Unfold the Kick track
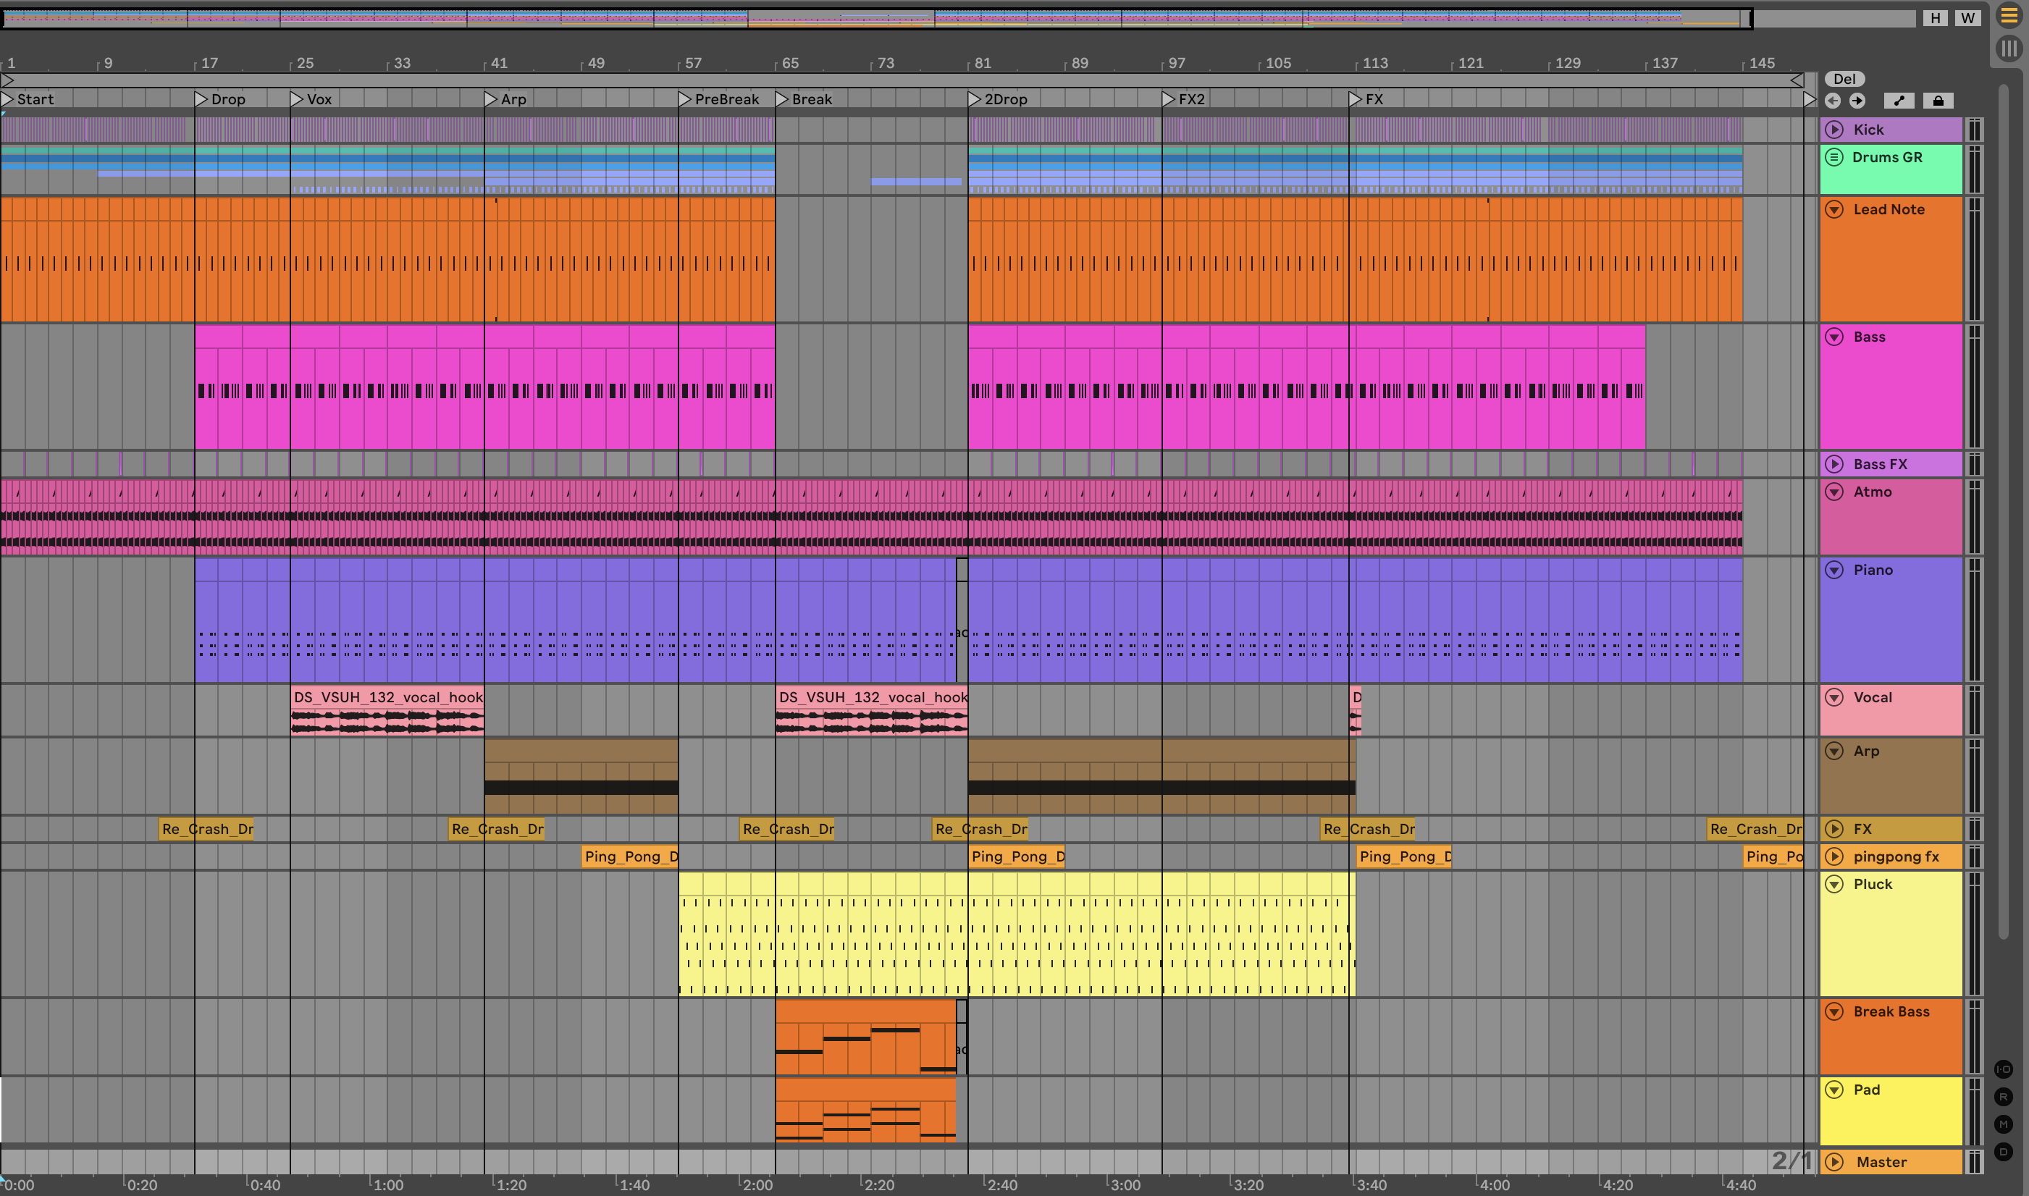The width and height of the screenshot is (2029, 1196). 1834,130
